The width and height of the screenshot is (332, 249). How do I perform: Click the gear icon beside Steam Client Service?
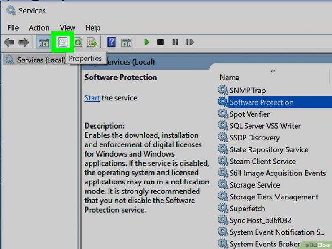pos(223,161)
